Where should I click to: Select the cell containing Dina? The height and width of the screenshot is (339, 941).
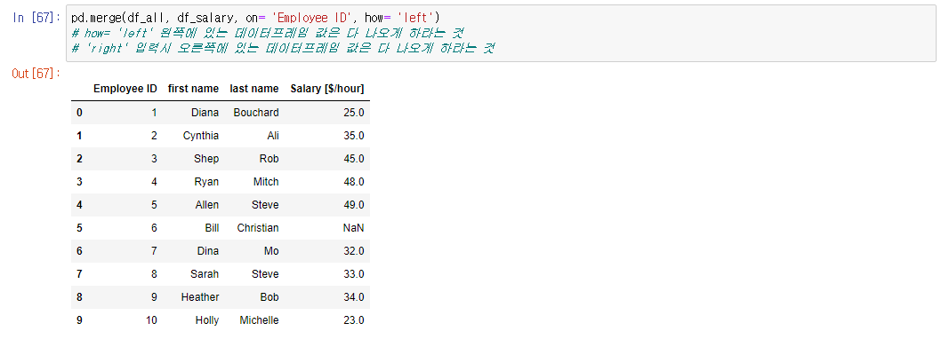[x=207, y=251]
